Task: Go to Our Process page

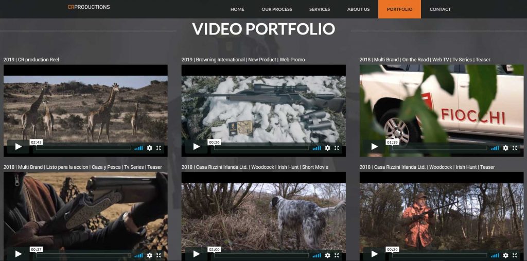Action: click(276, 9)
